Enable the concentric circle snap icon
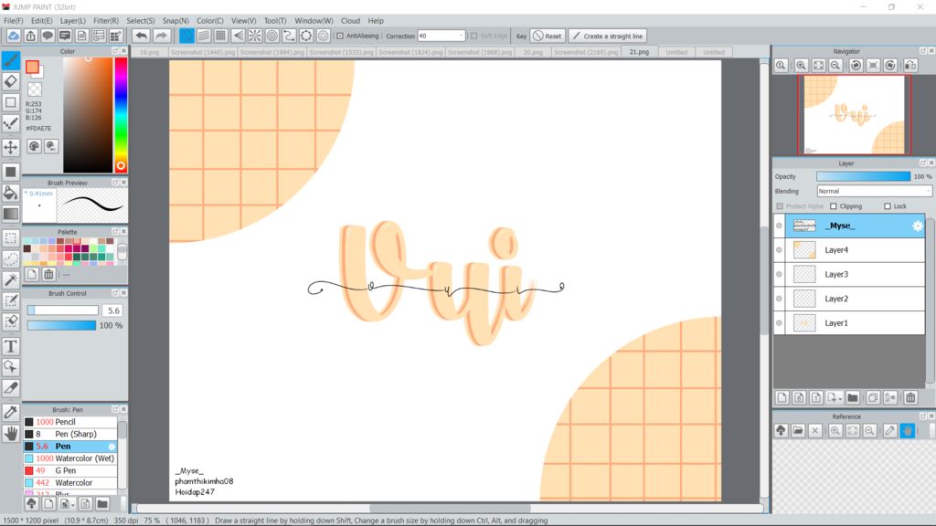Image resolution: width=936 pixels, height=526 pixels. tap(272, 36)
